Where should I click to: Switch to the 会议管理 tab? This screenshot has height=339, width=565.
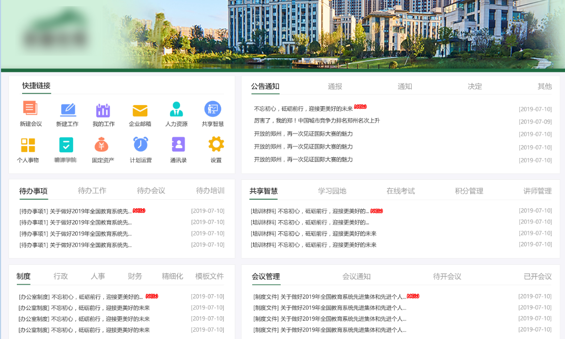click(265, 276)
